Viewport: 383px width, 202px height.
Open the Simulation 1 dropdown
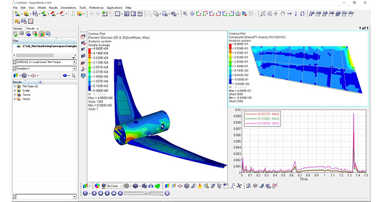[46, 69]
